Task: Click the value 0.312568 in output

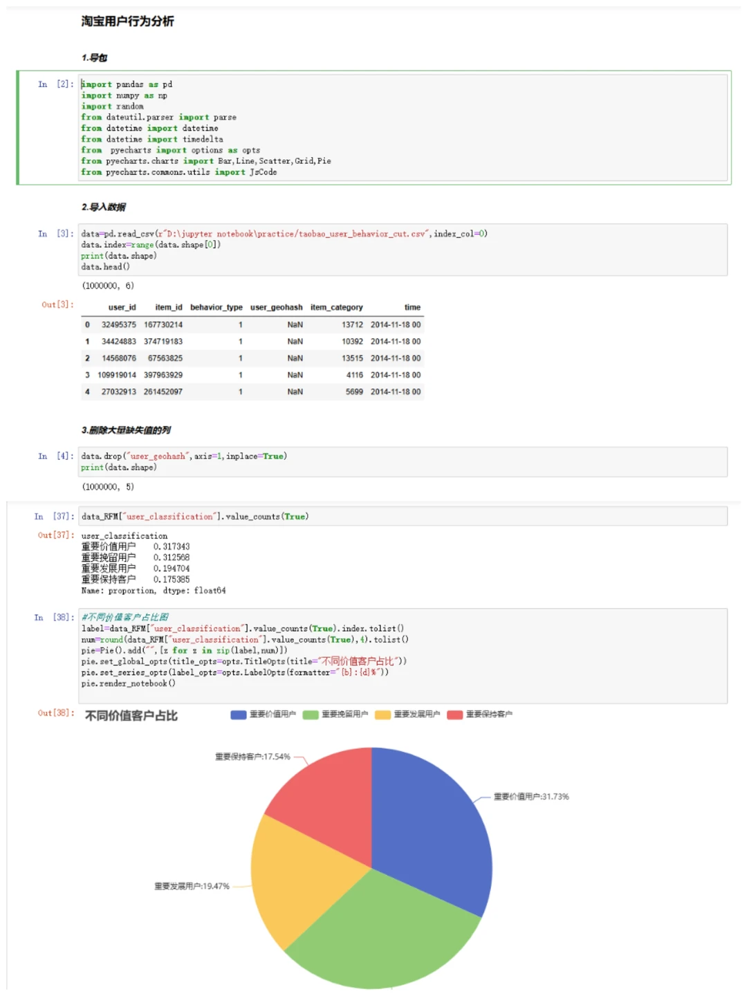Action: click(172, 557)
